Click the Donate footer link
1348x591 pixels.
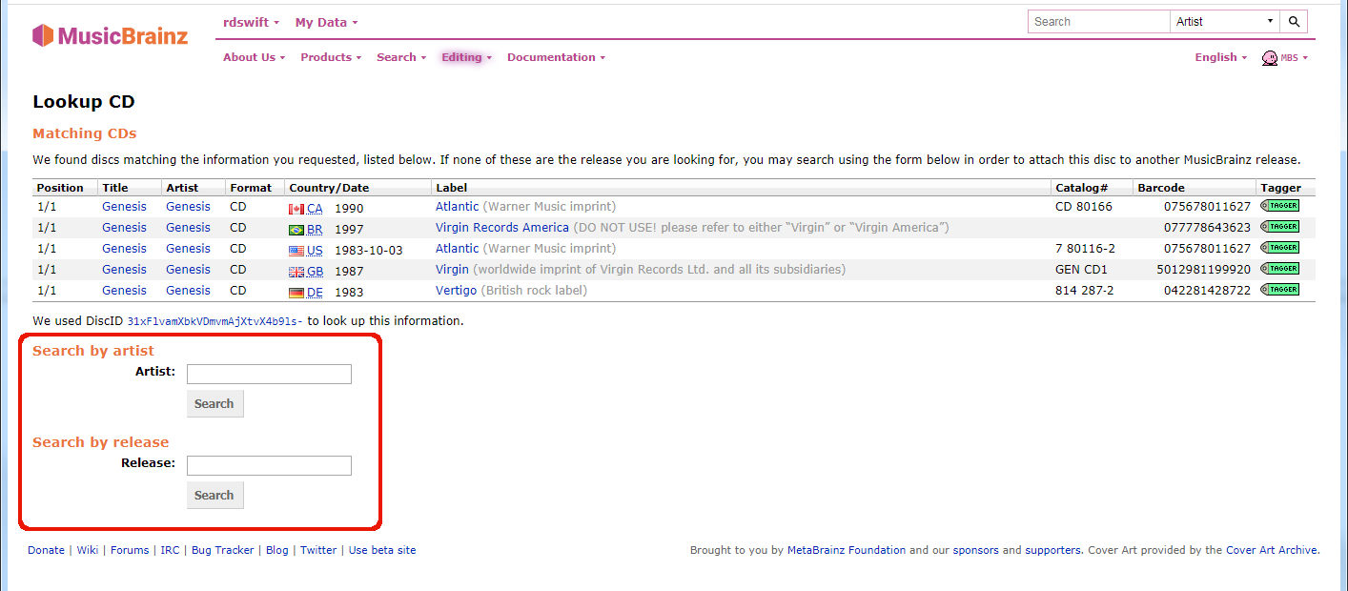pyautogui.click(x=46, y=550)
